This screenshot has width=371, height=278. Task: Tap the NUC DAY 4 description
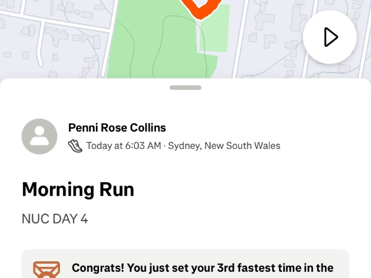click(55, 219)
